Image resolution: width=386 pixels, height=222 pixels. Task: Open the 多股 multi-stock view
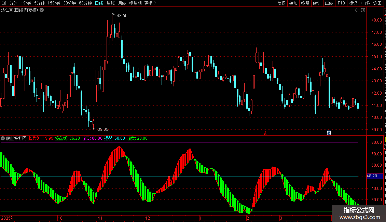(305, 3)
